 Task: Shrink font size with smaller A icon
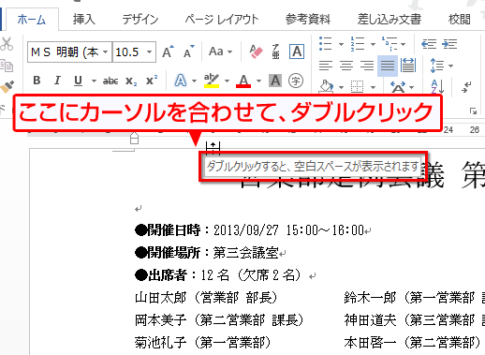pyautogui.click(x=188, y=52)
